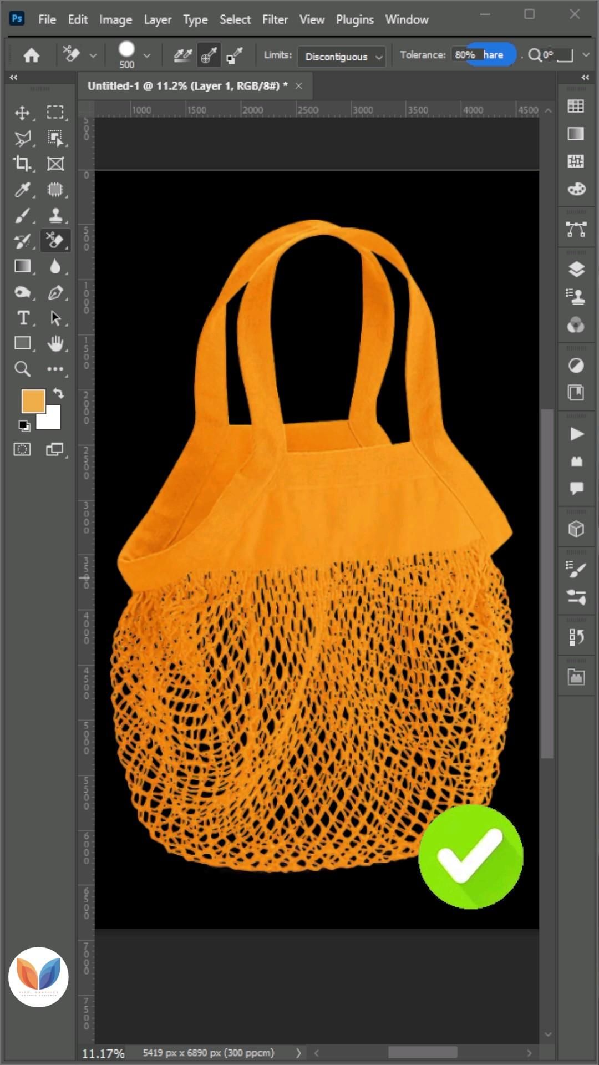This screenshot has width=599, height=1065.
Task: Click the 11.17% zoom level field
Action: click(x=103, y=1053)
